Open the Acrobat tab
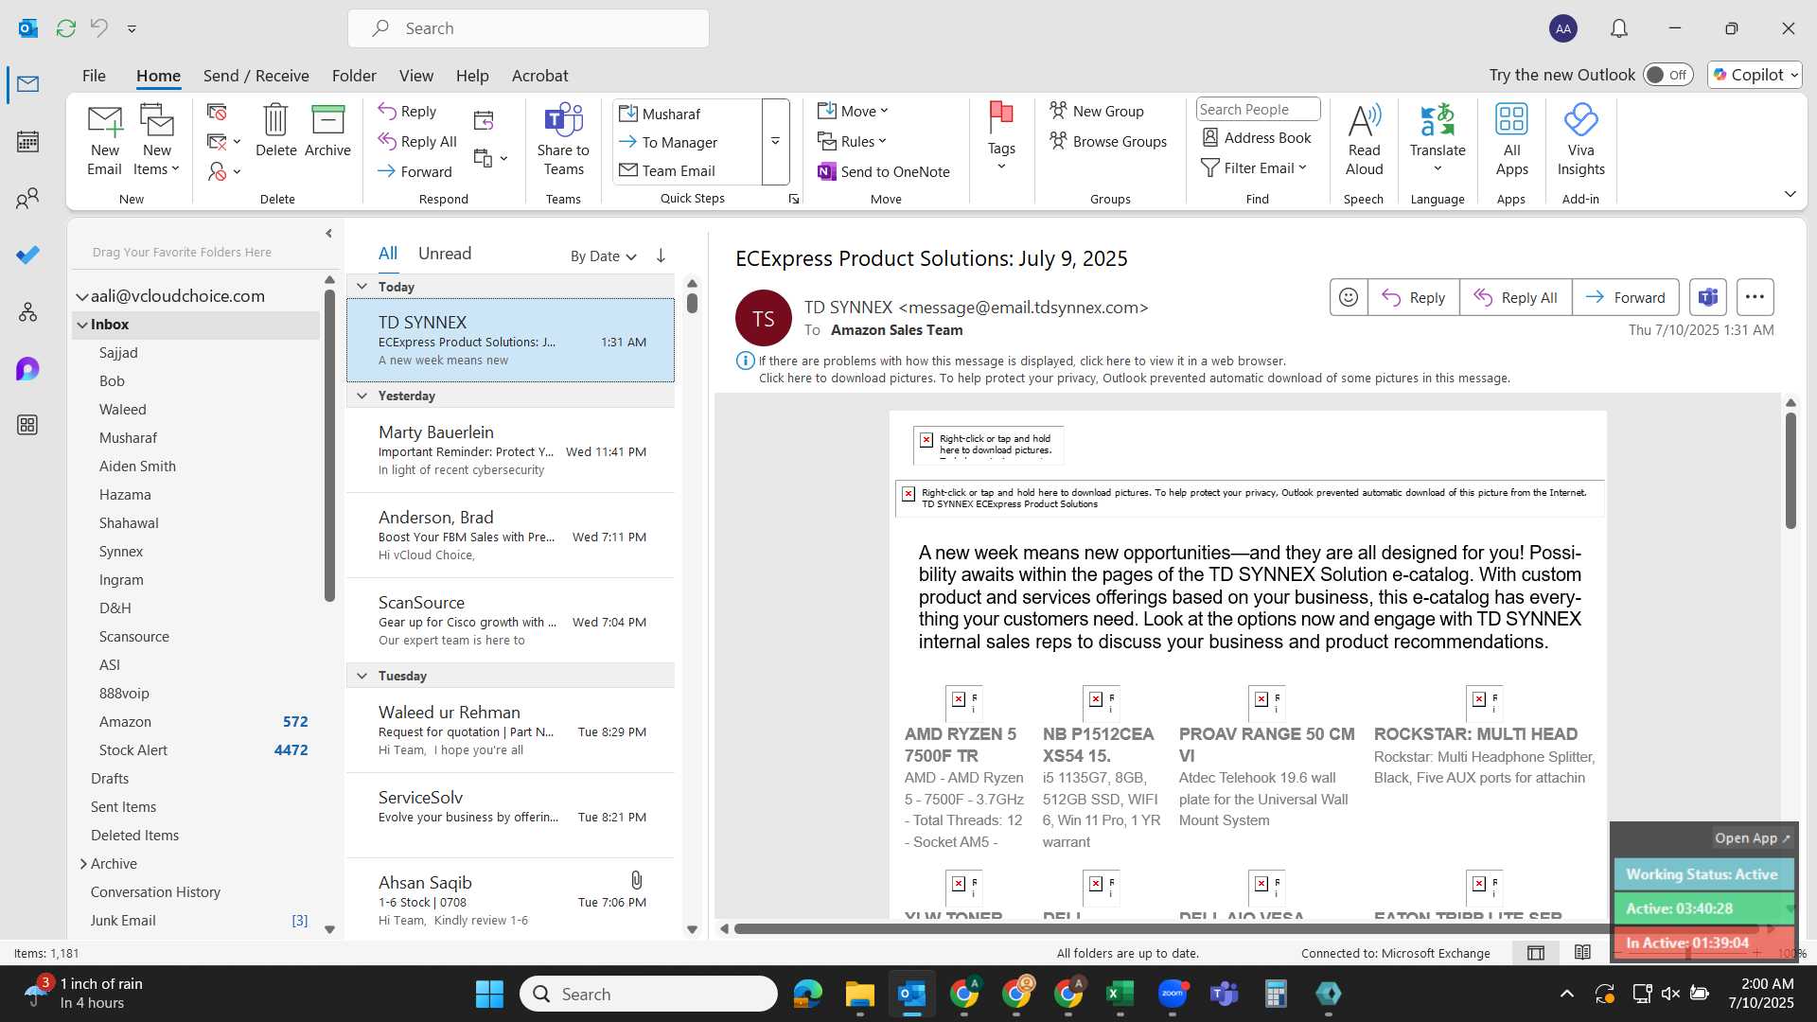Image resolution: width=1817 pixels, height=1022 pixels. 539,75
